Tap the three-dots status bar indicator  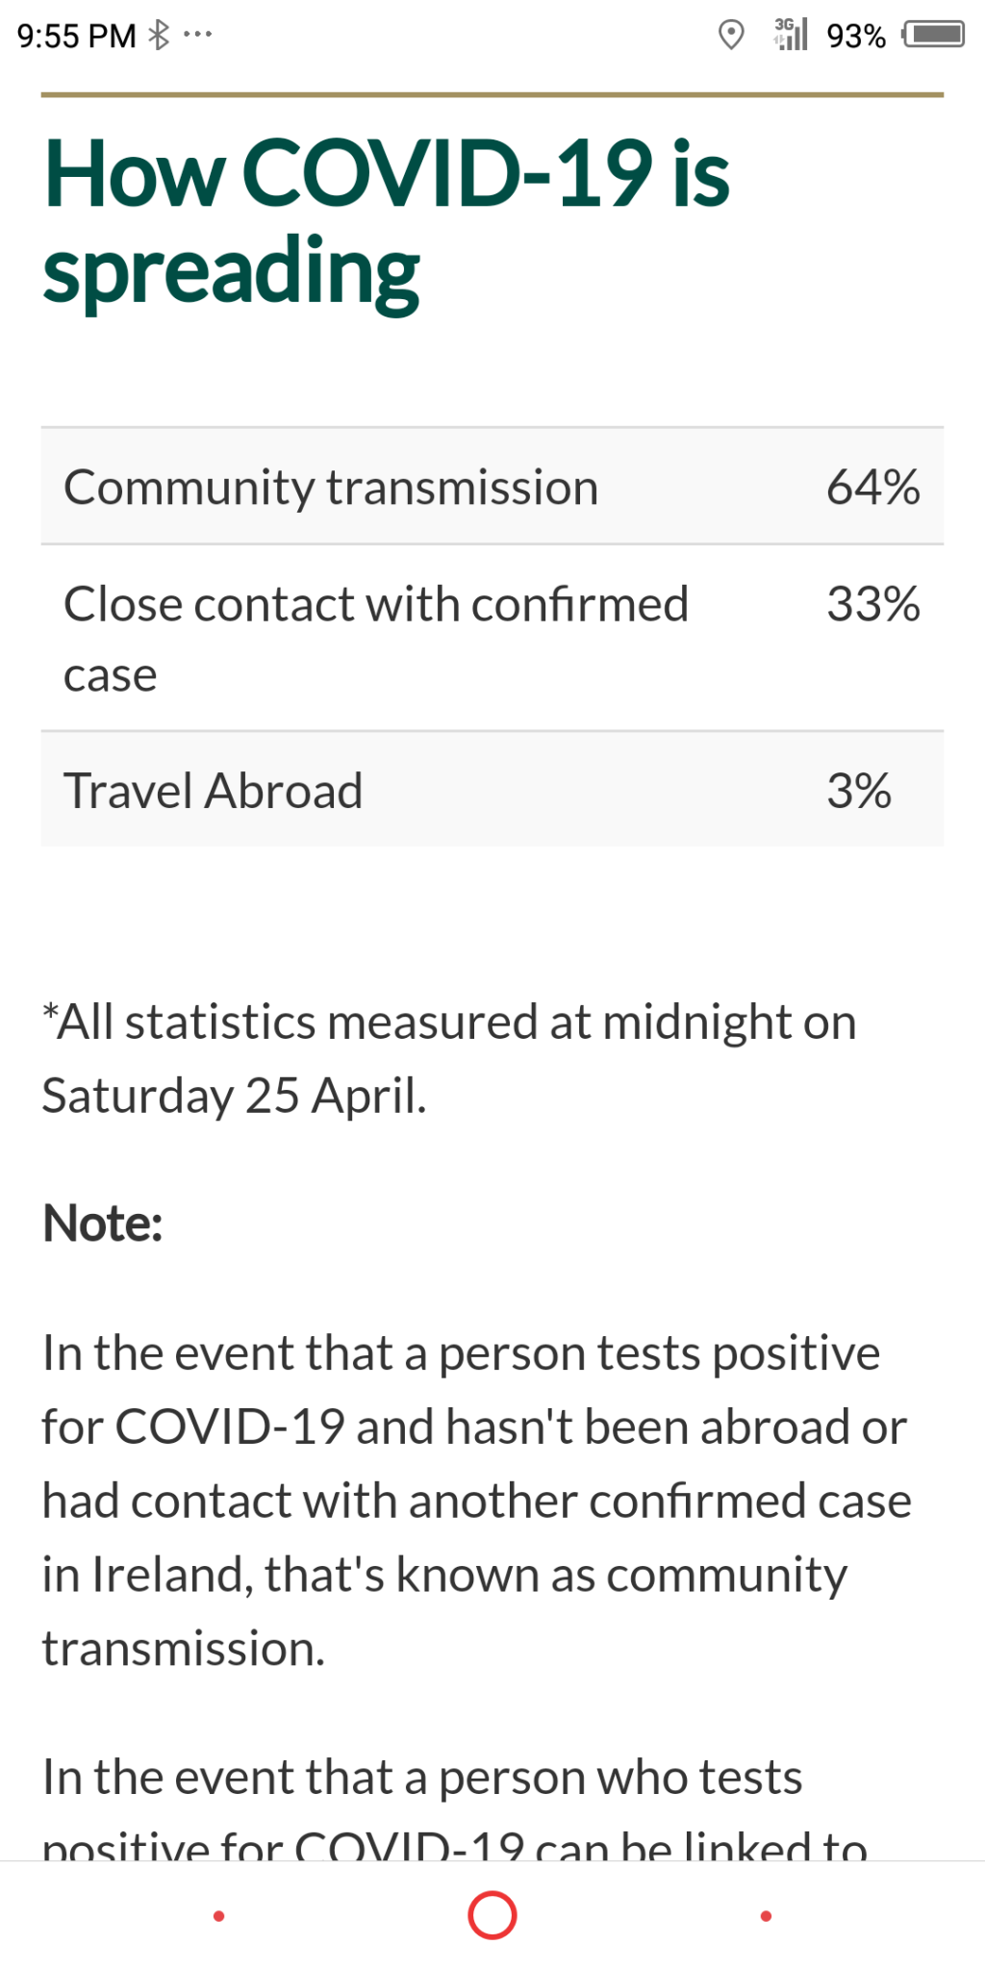(197, 35)
